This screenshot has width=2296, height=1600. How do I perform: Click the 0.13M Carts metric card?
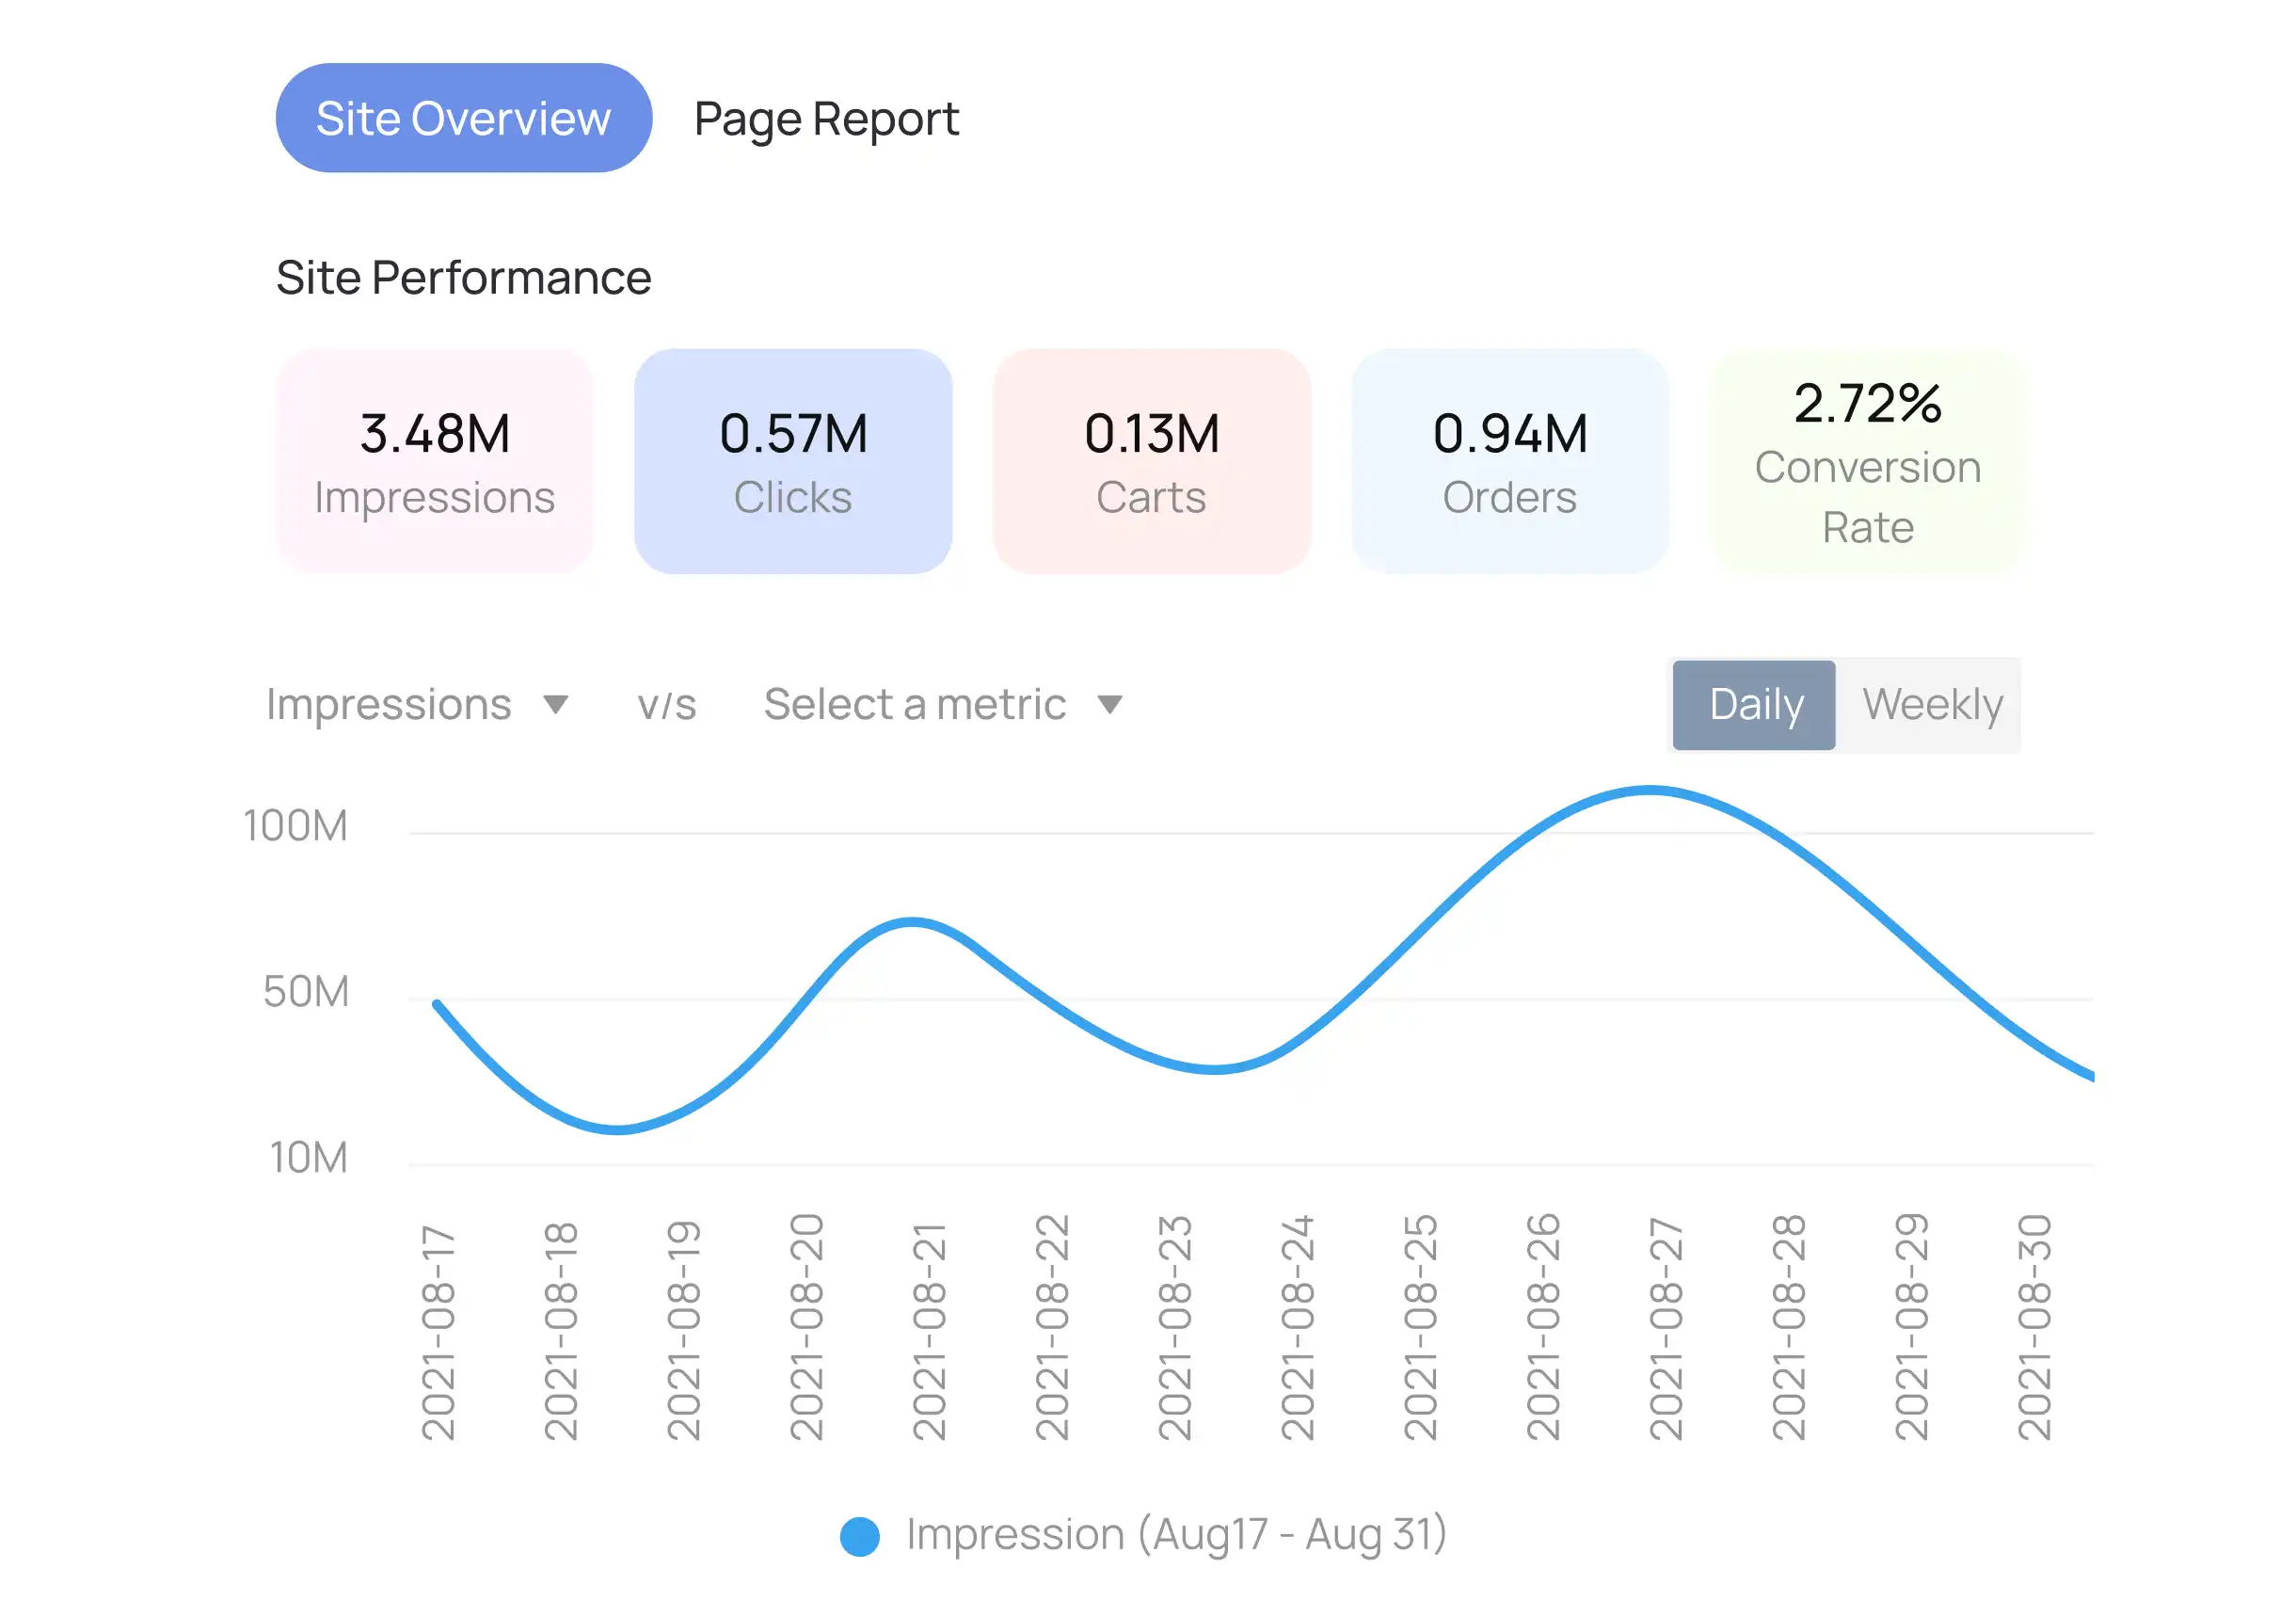[1151, 461]
